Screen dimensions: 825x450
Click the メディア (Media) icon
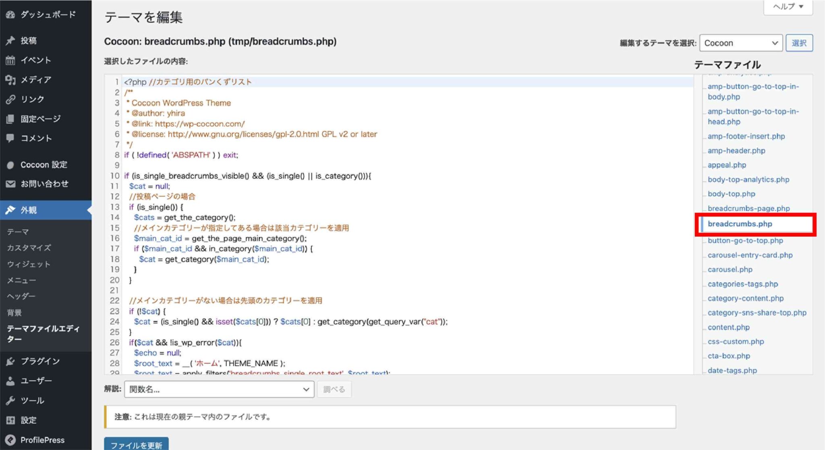pyautogui.click(x=11, y=80)
